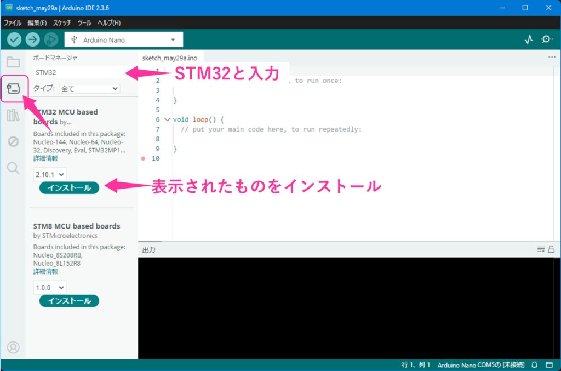This screenshot has height=371, width=561.
Task: Click the STM8 MCU based boards title
Action: pyautogui.click(x=77, y=226)
